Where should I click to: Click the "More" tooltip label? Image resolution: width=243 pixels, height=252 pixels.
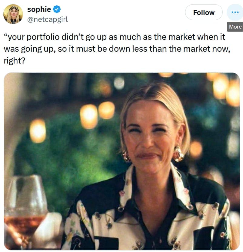235,27
